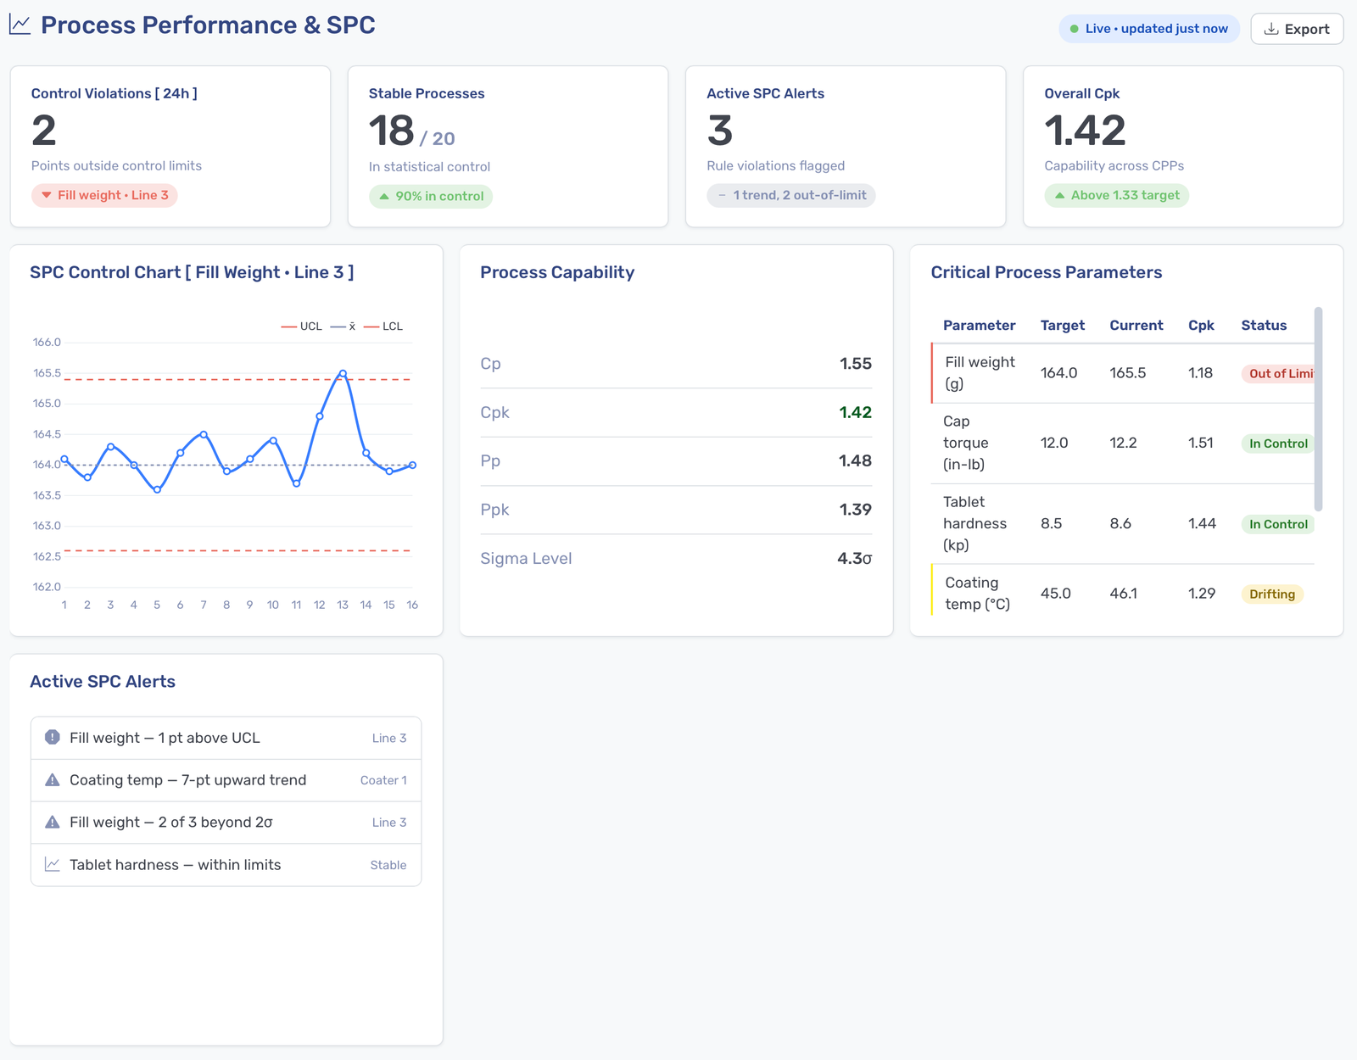The width and height of the screenshot is (1357, 1060).
Task: Sort by the Current column header
Action: coord(1136,326)
